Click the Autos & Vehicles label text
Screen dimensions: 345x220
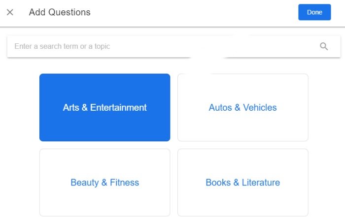tap(242, 107)
